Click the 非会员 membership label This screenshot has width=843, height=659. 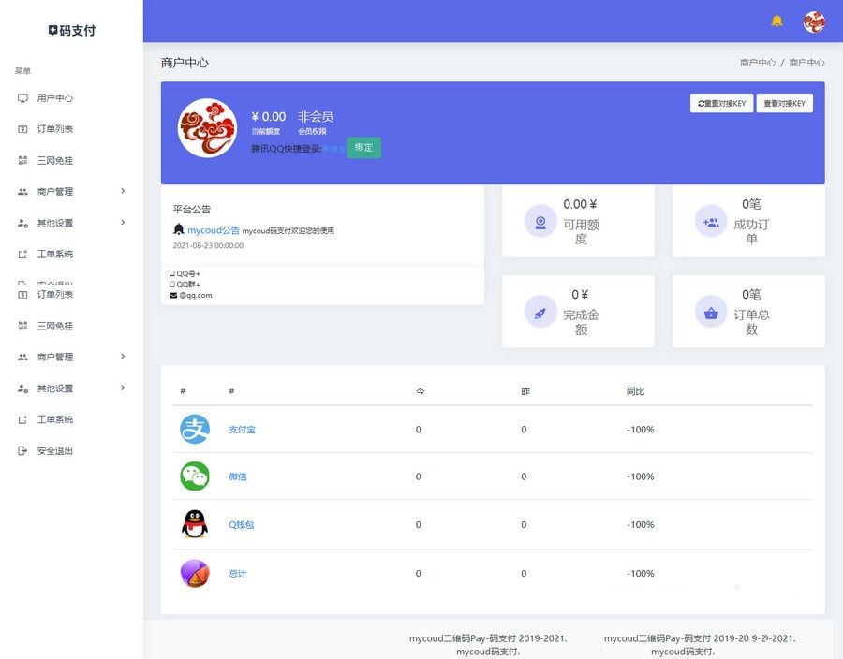pyautogui.click(x=316, y=117)
